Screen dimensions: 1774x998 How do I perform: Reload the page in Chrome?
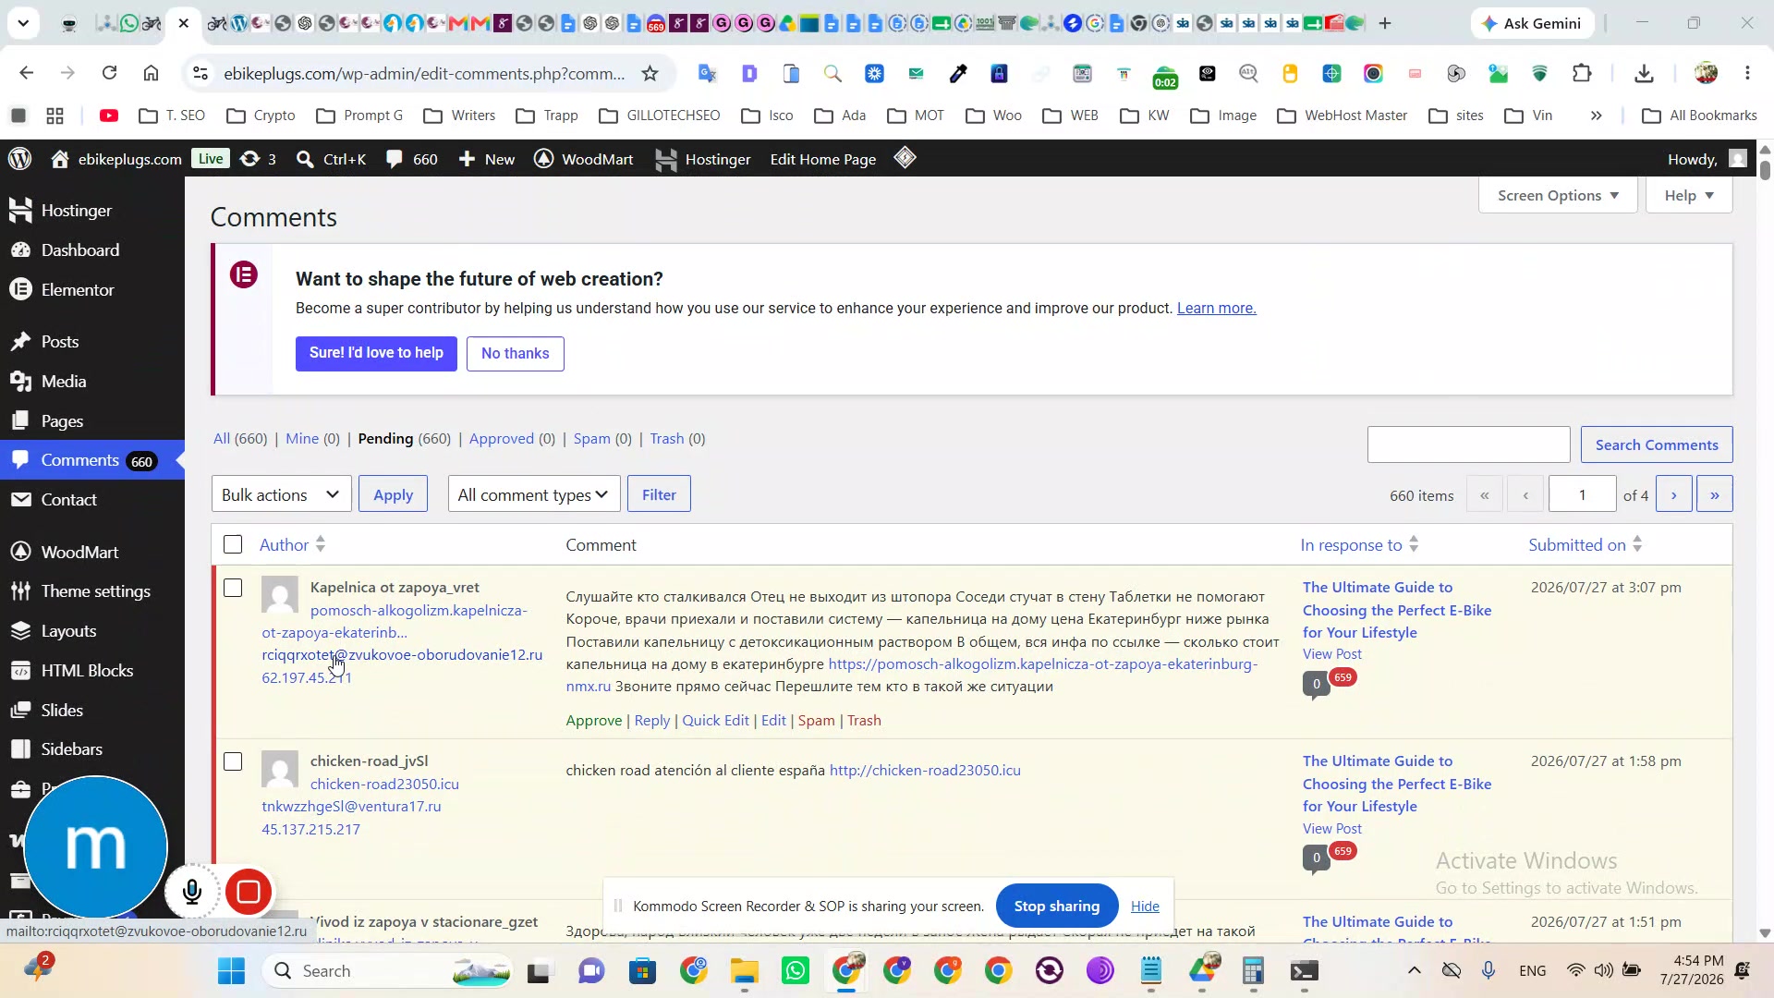coord(109,73)
